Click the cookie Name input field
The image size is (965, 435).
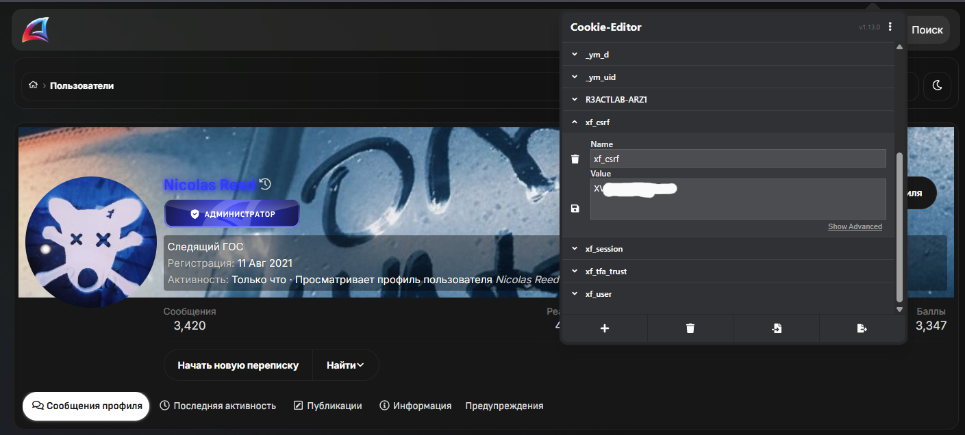coord(738,159)
